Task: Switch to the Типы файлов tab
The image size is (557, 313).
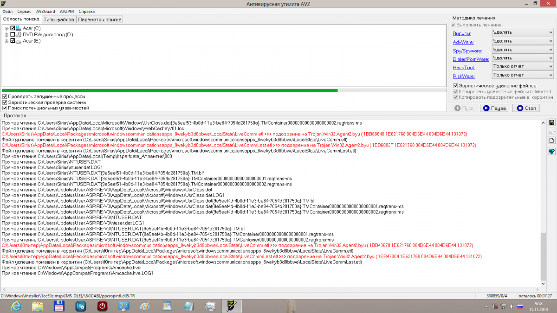Action: (59, 19)
